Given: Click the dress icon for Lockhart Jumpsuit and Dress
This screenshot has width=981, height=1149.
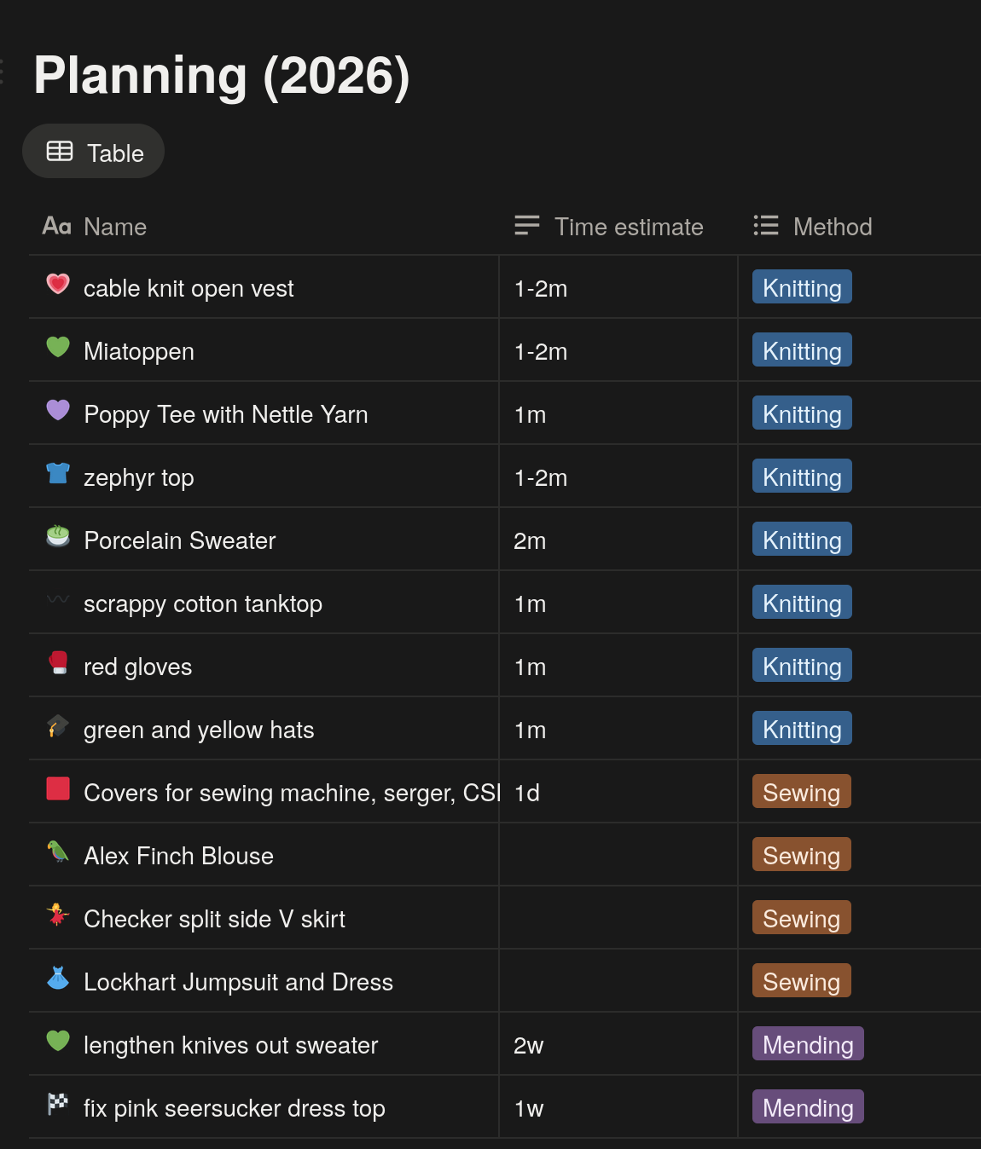Looking at the screenshot, I should 56,979.
